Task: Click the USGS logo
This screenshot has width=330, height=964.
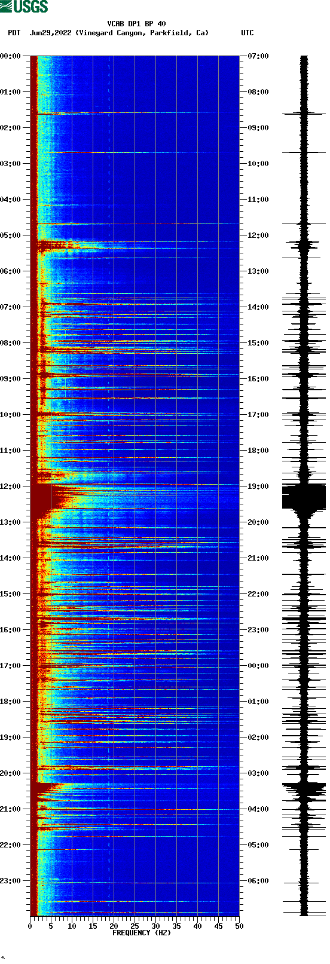Action: 24,7
